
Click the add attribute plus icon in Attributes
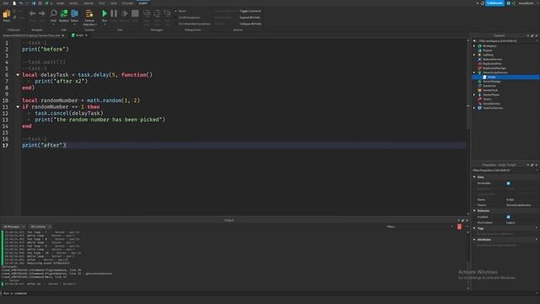click(x=537, y=239)
